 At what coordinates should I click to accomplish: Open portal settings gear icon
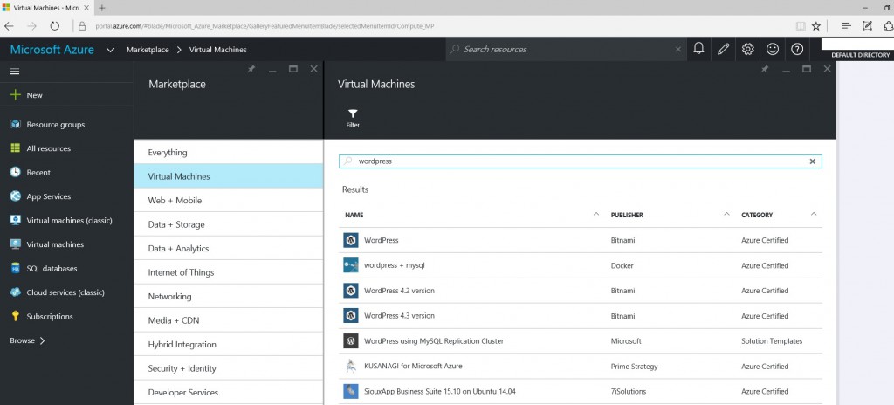[x=748, y=49]
